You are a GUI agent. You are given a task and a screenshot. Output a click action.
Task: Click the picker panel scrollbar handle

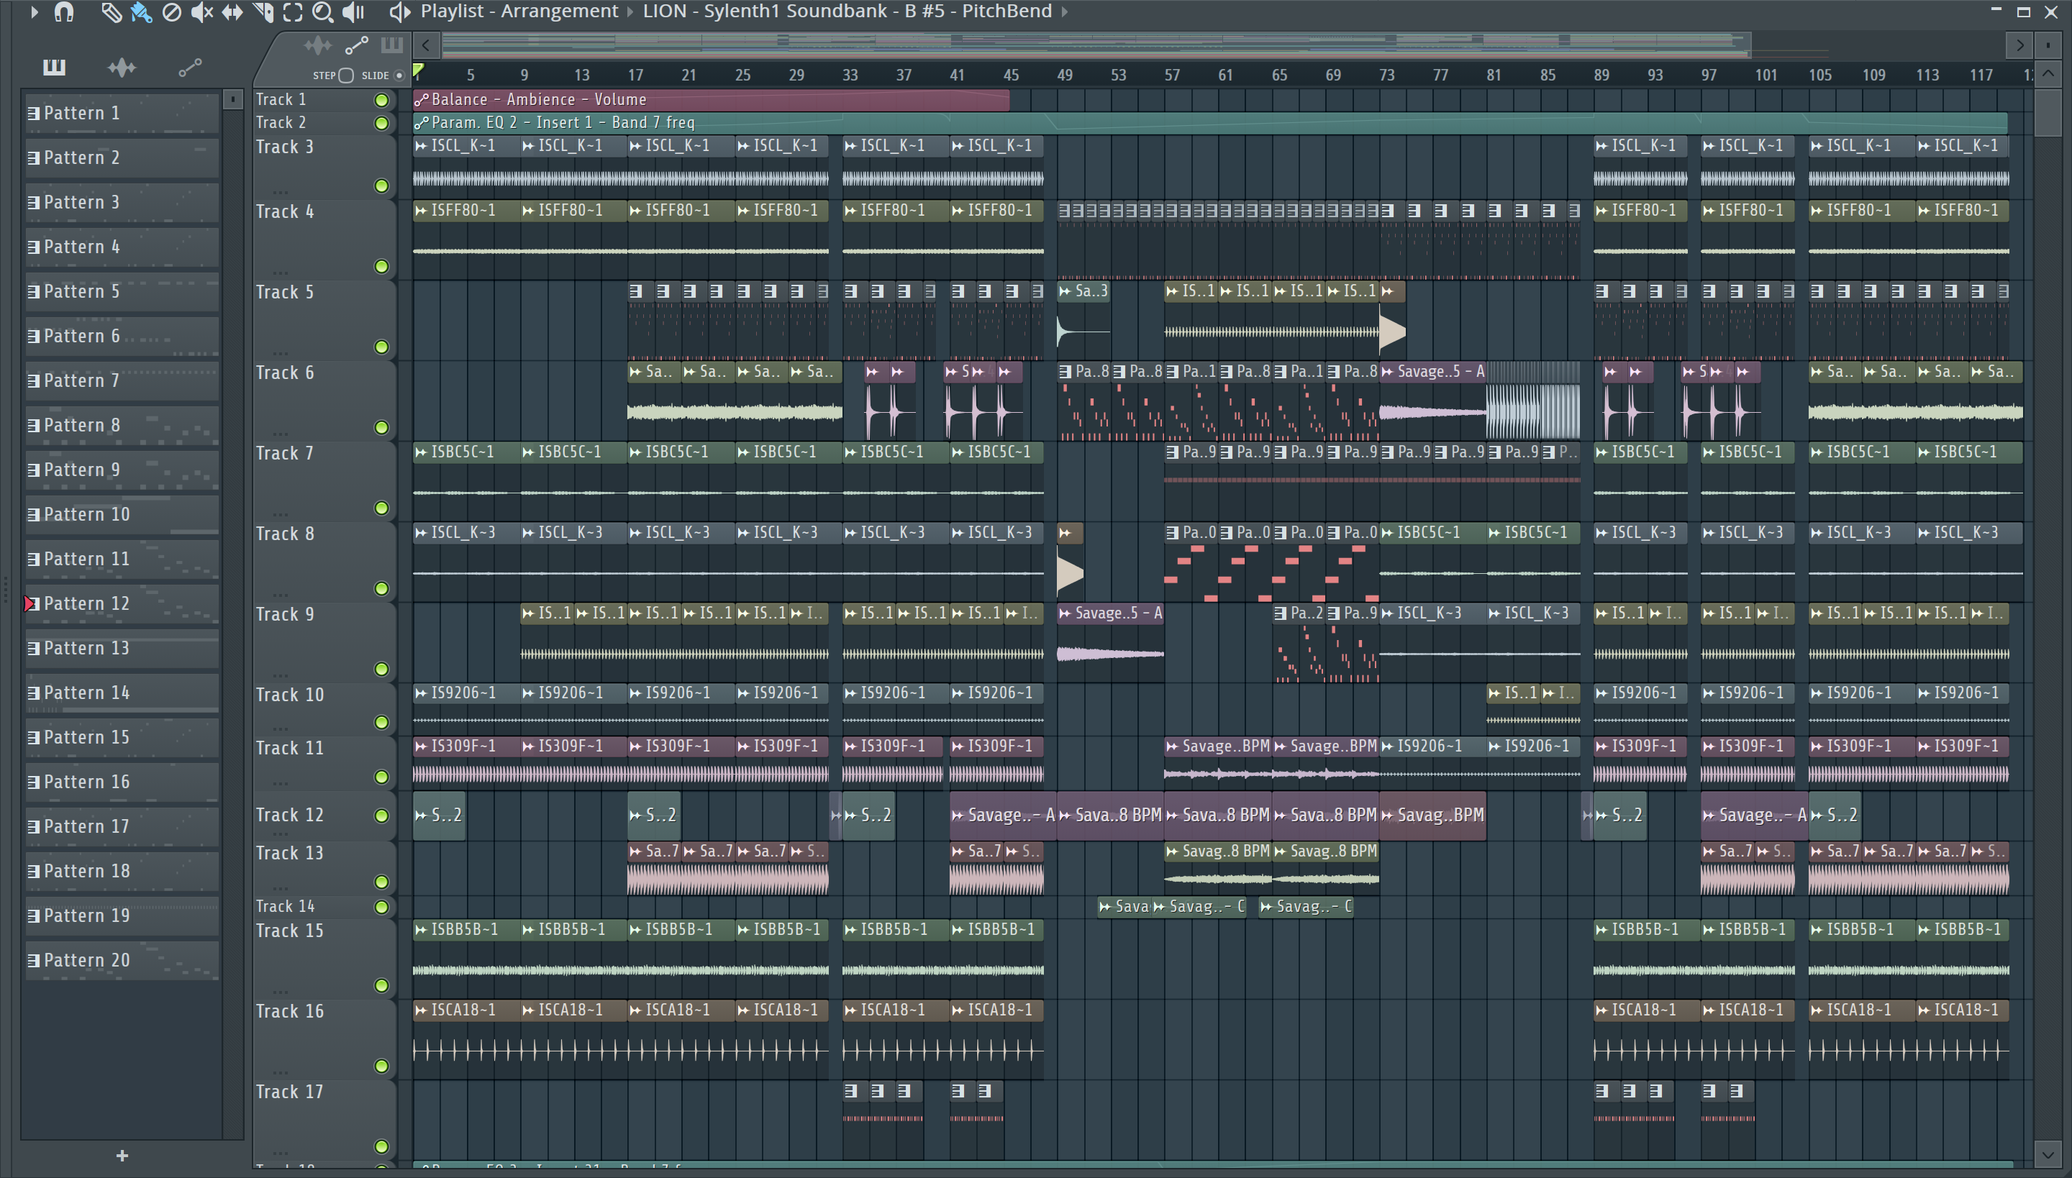point(232,99)
